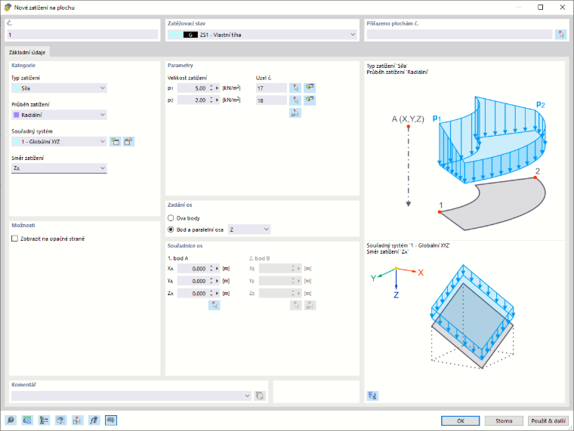Switch to Základní údaje tab

(x=27, y=52)
